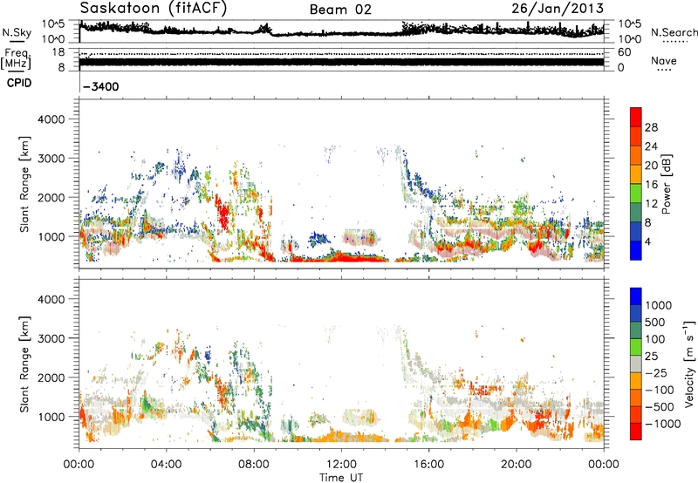The image size is (698, 483).
Task: Click the "08:00" time tick label
Action: (x=253, y=465)
